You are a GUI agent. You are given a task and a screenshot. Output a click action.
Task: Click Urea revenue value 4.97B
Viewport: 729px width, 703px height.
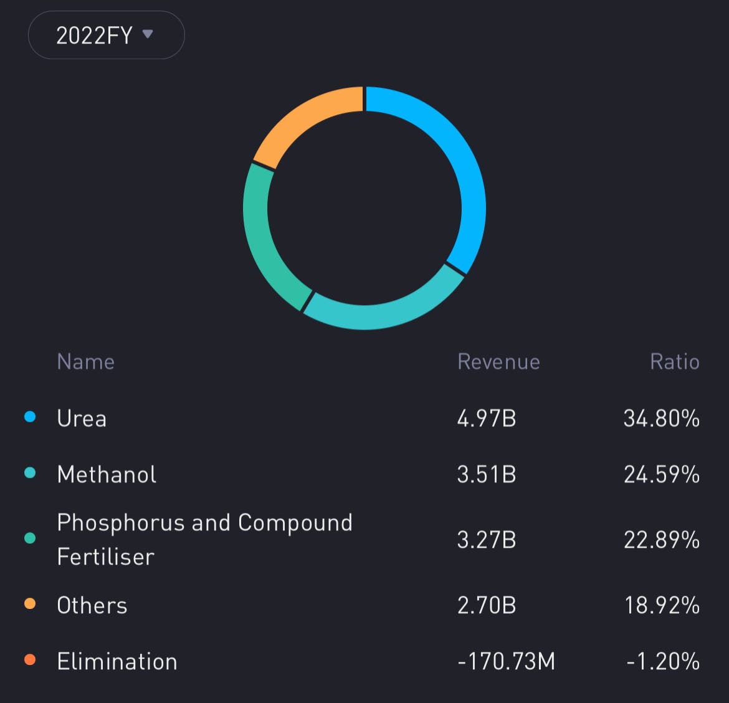[486, 418]
